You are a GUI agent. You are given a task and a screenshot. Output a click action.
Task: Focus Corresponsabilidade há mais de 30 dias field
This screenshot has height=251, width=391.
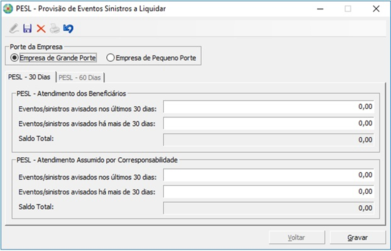click(x=269, y=192)
